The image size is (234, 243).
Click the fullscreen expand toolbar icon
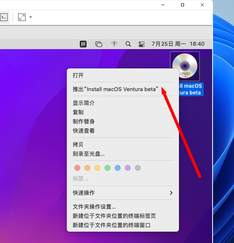22,17
